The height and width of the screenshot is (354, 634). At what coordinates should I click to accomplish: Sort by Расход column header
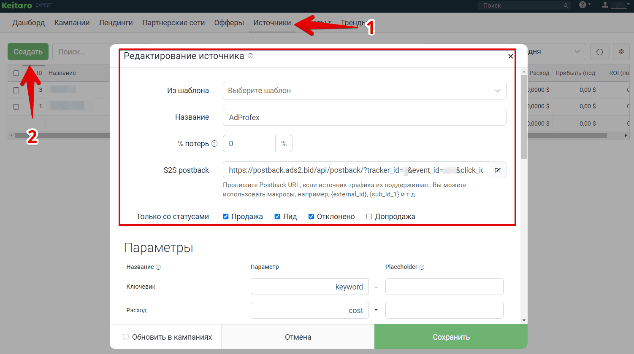point(539,73)
